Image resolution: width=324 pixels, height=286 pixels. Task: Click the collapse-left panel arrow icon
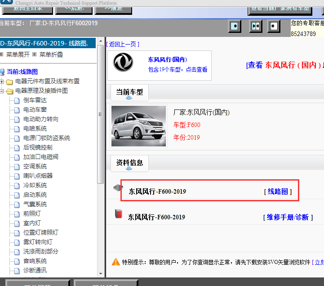click(274, 26)
